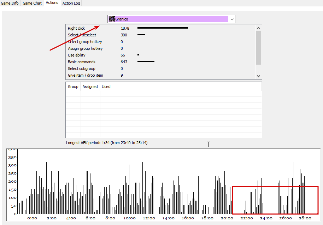
Task: Select the Right click row
Action: point(161,28)
